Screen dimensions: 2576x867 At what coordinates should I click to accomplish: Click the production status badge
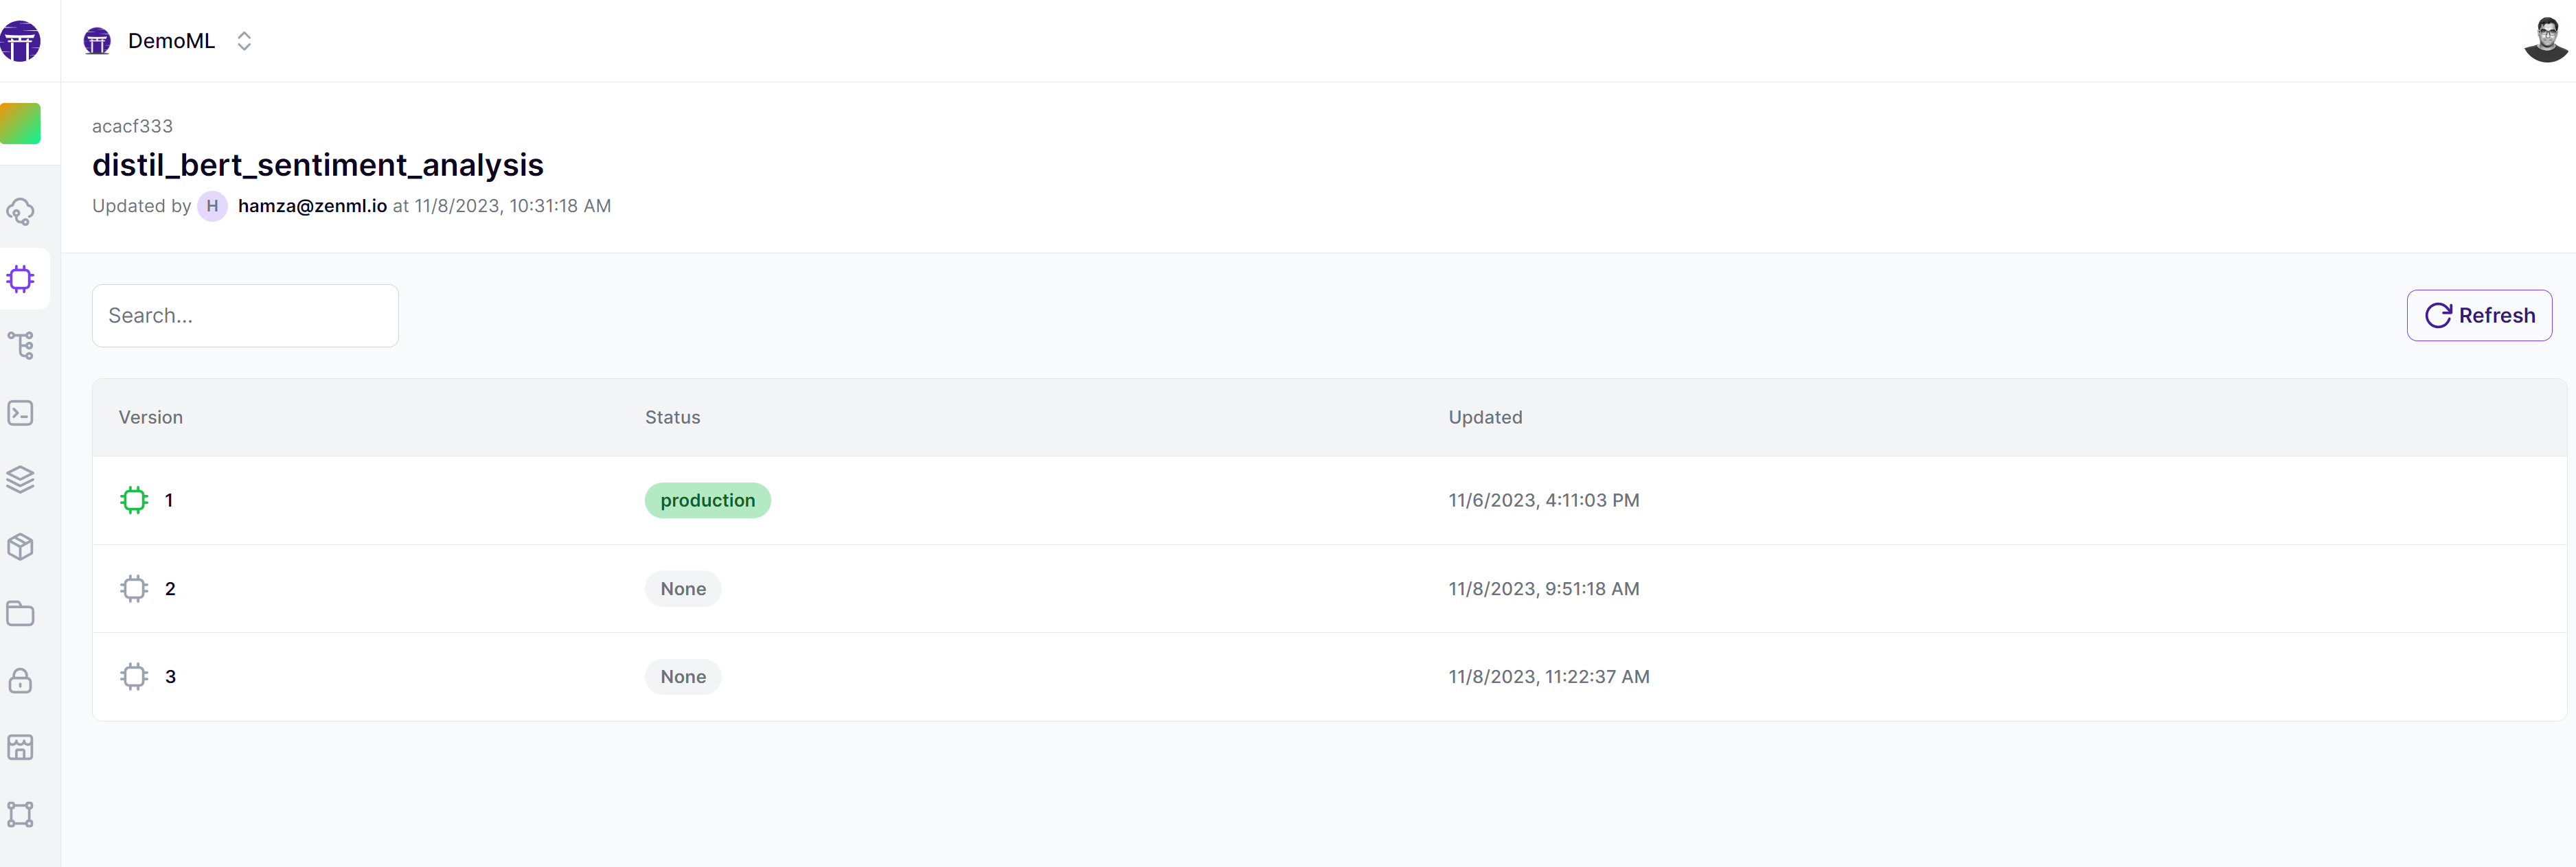pos(707,500)
